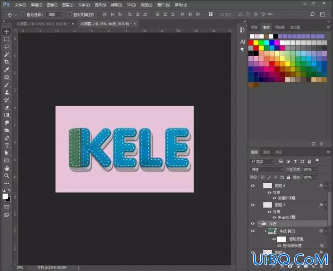Open the Layers panel flyout menu
This screenshot has height=271, width=333.
328,152
